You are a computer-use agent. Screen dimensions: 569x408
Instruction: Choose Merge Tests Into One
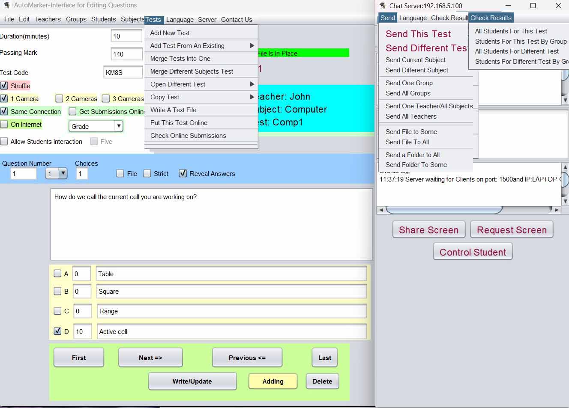[201, 59]
